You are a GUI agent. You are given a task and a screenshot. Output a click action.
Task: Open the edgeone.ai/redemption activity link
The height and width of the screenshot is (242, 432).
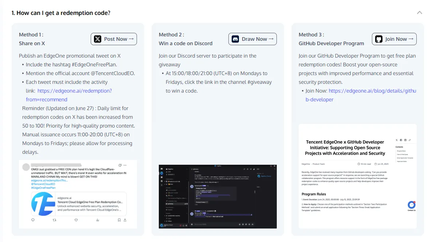(74, 91)
